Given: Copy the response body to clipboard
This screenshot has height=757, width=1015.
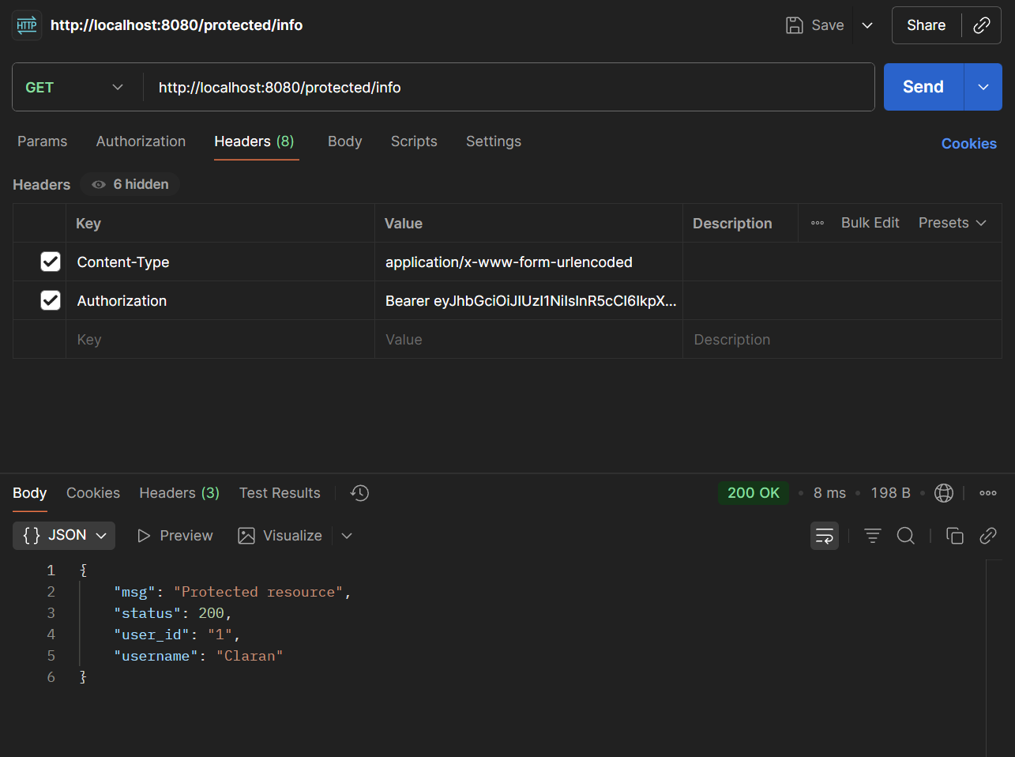Looking at the screenshot, I should [954, 536].
